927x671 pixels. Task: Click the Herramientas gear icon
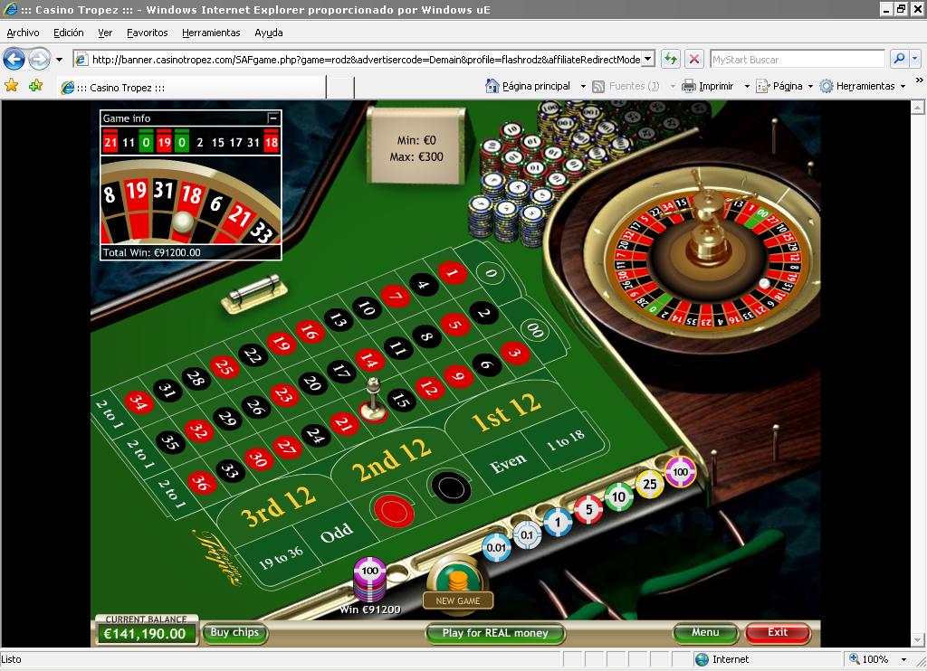click(x=827, y=86)
